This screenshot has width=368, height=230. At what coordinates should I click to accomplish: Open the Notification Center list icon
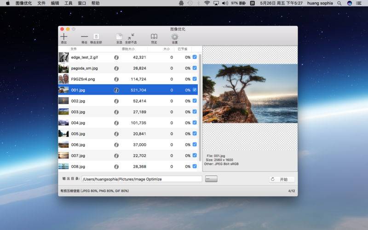coord(359,3)
